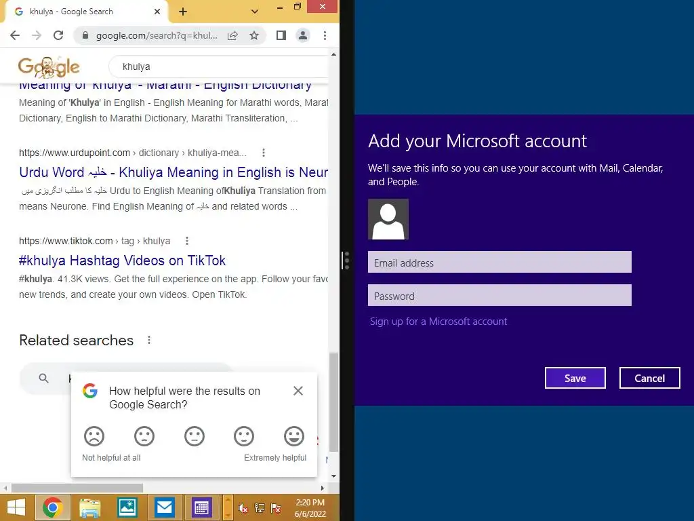694x521 pixels.
Task: Rate results Extremely helpful face
Action: click(x=294, y=436)
